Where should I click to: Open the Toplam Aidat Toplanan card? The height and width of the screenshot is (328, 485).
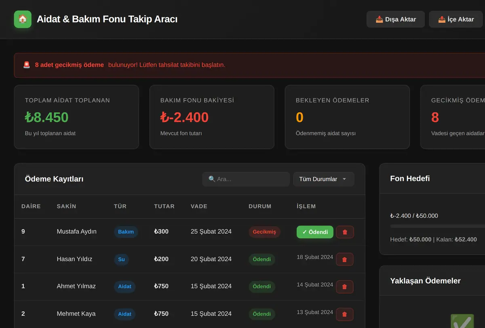tap(76, 117)
